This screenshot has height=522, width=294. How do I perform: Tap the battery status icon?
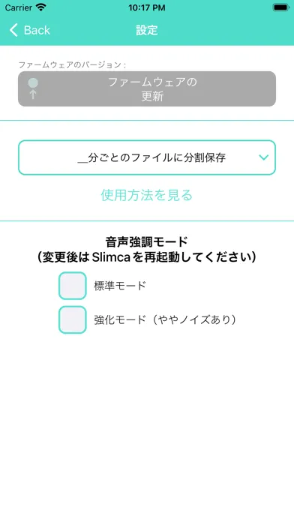(x=281, y=7)
